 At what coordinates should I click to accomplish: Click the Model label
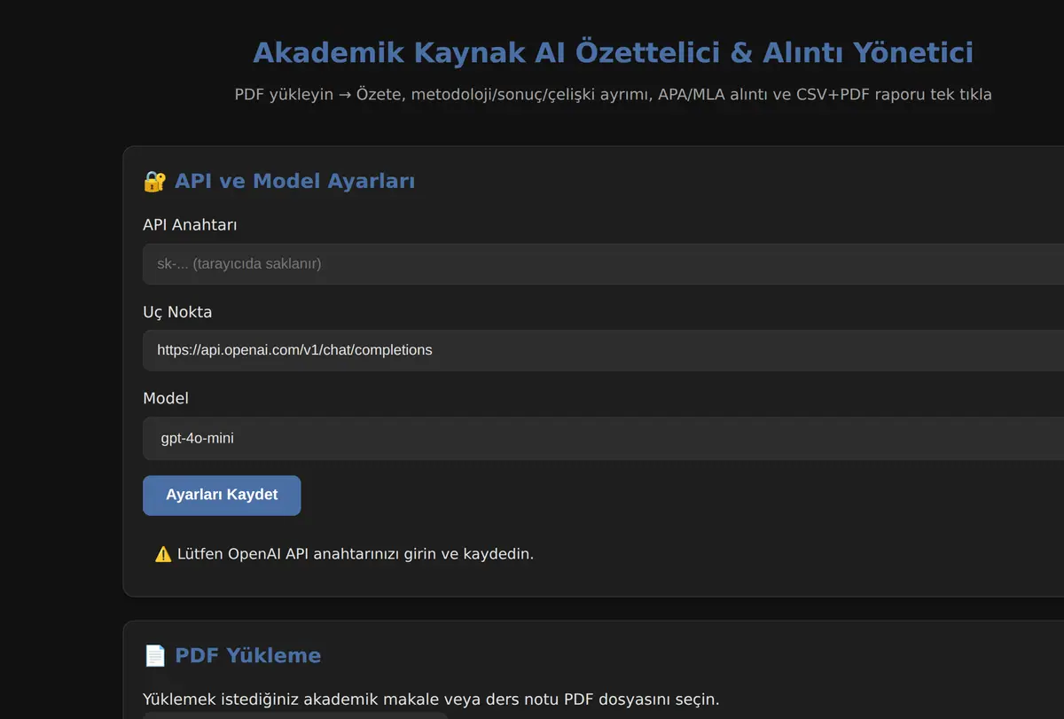coord(166,399)
